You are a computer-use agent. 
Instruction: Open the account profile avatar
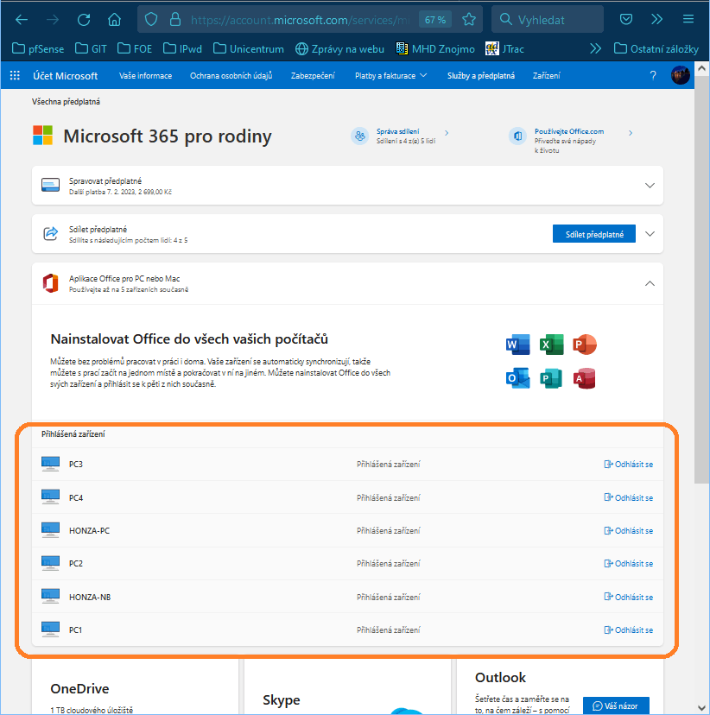(681, 75)
